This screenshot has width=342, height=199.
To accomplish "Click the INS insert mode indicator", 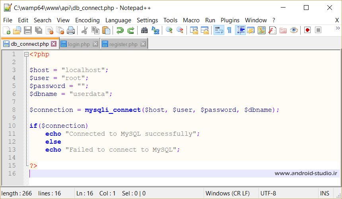I will 325,193.
